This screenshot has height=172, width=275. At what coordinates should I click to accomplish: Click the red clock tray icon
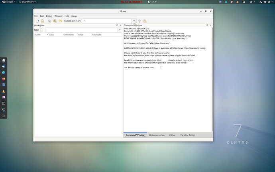tap(232, 2)
